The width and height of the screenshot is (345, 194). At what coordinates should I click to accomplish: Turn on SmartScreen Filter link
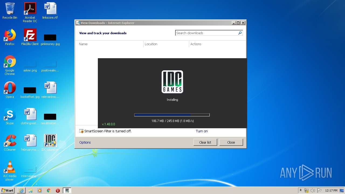pos(202,131)
